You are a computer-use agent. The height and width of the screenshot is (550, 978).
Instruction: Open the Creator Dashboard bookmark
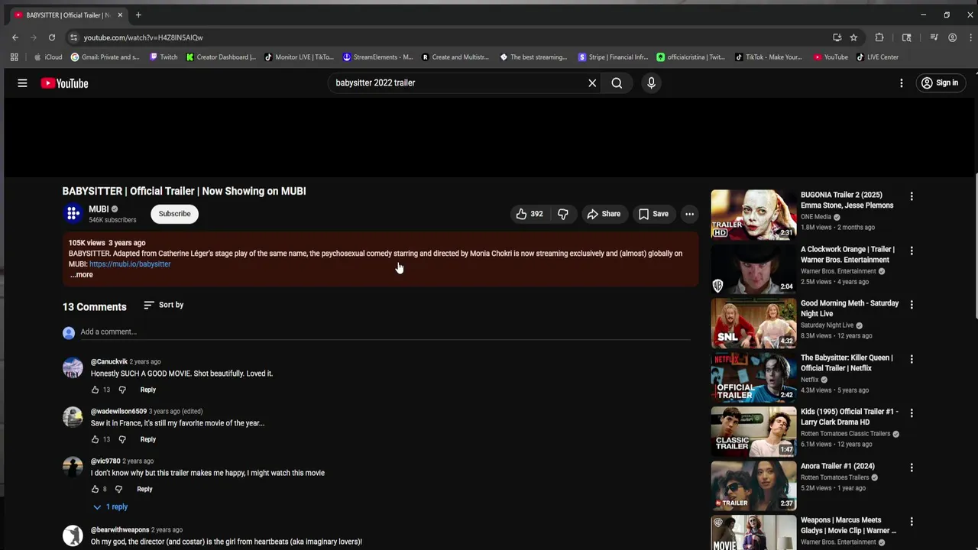click(x=221, y=57)
